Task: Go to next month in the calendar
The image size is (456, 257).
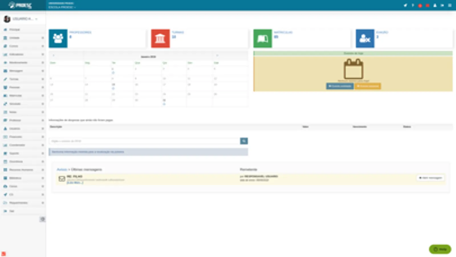Action: pyautogui.click(x=217, y=55)
